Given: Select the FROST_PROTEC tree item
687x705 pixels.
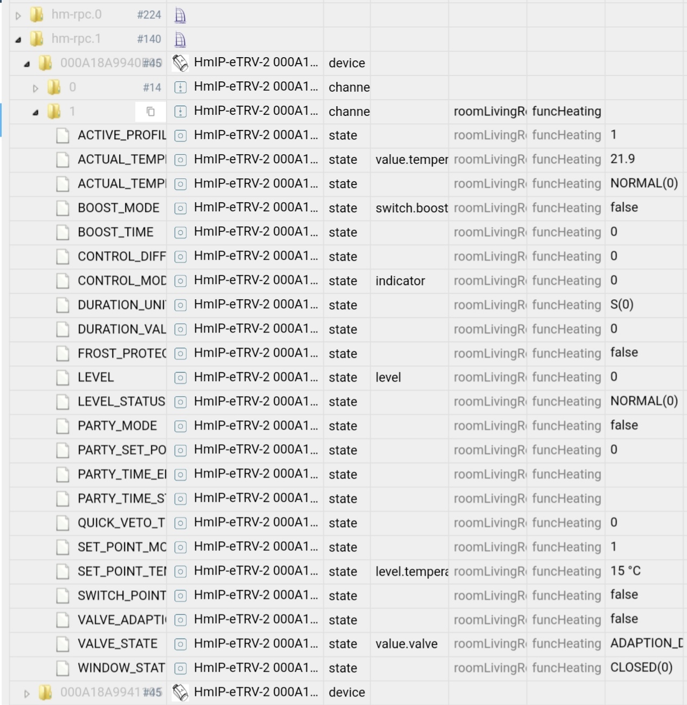Looking at the screenshot, I should tap(122, 354).
